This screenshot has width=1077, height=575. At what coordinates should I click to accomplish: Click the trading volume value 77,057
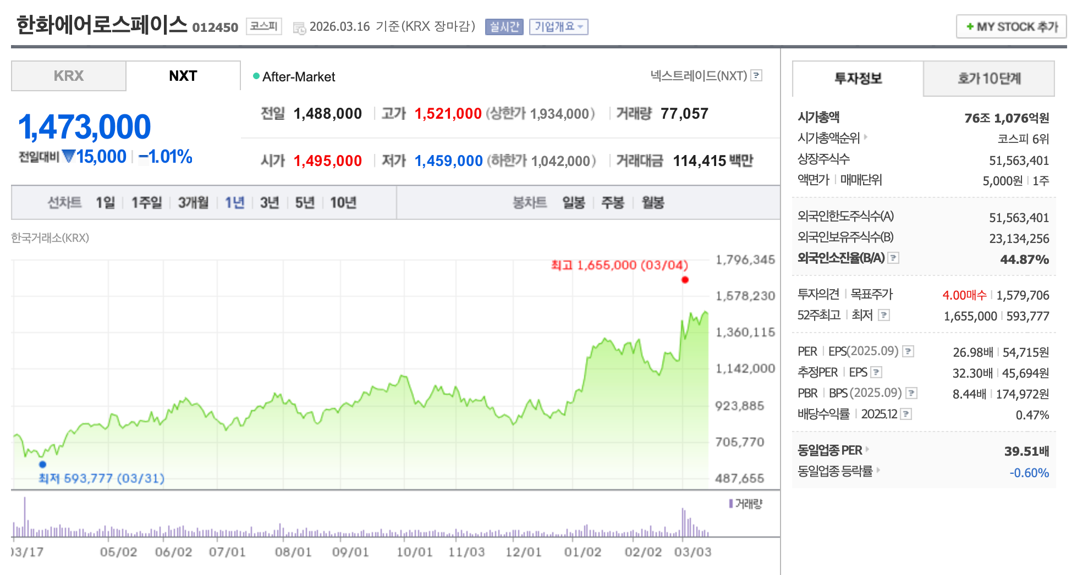(684, 114)
